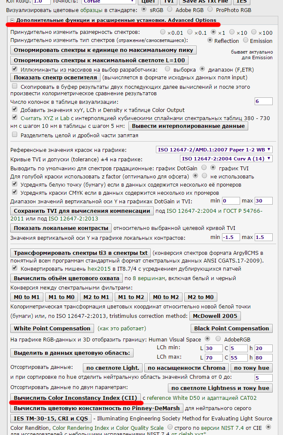Select AdobeRGB boundary option
Screen dimensions: 283x435
[x=218, y=339]
